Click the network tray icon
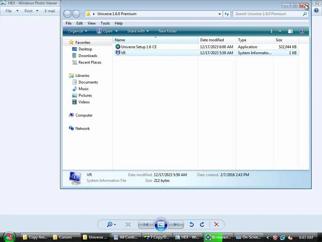Screen dimensions: 322x242 pyautogui.click(x=283, y=238)
